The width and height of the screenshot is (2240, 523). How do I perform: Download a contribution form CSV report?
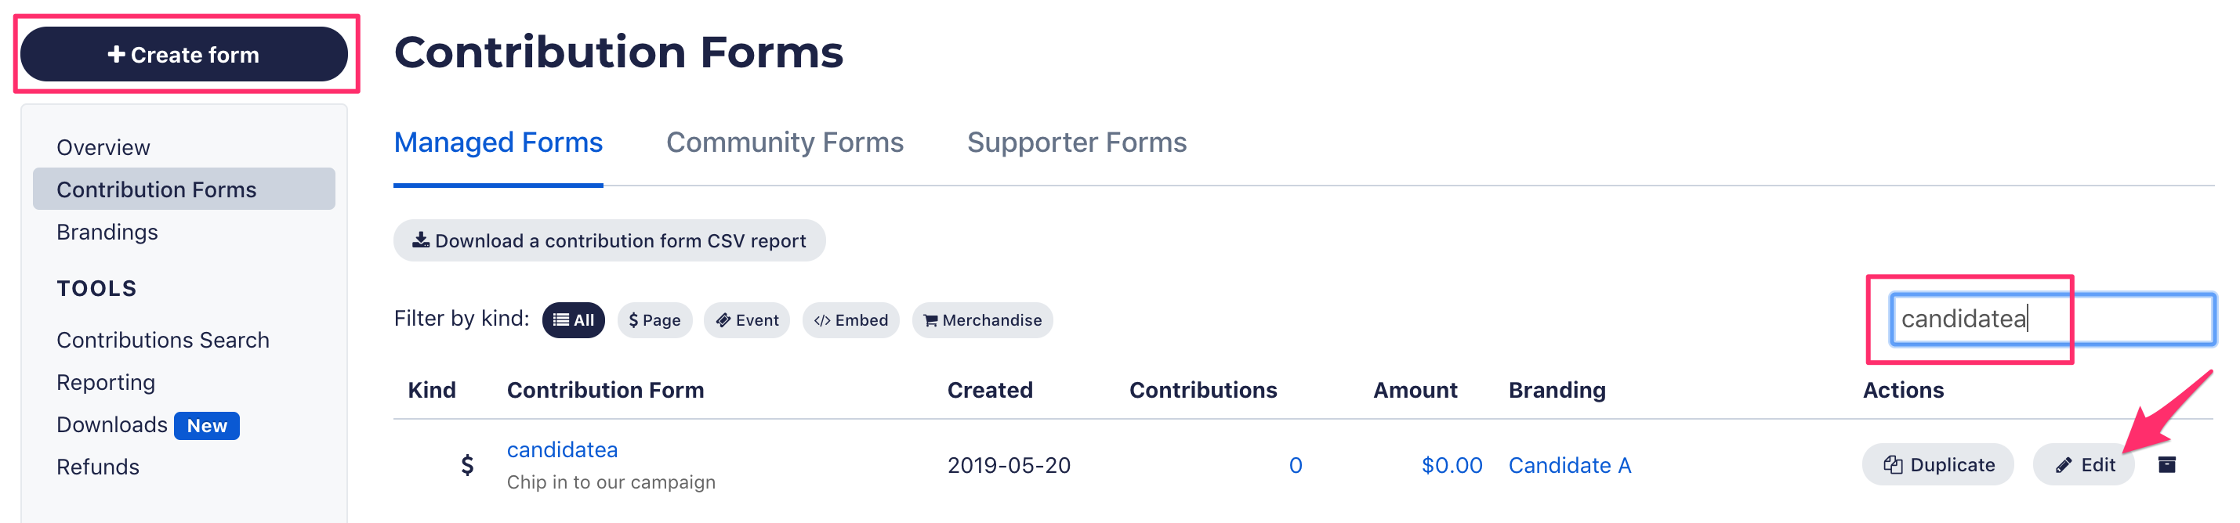point(609,240)
